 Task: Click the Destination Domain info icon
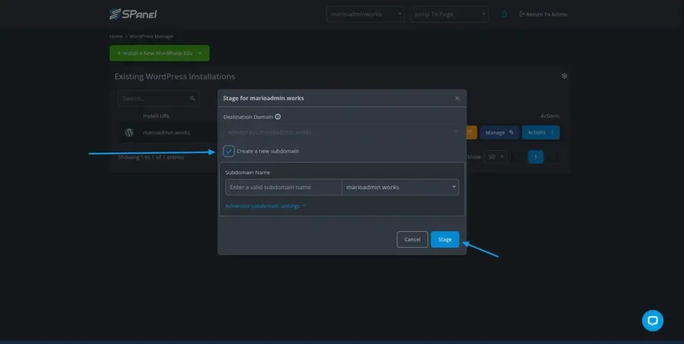click(278, 117)
